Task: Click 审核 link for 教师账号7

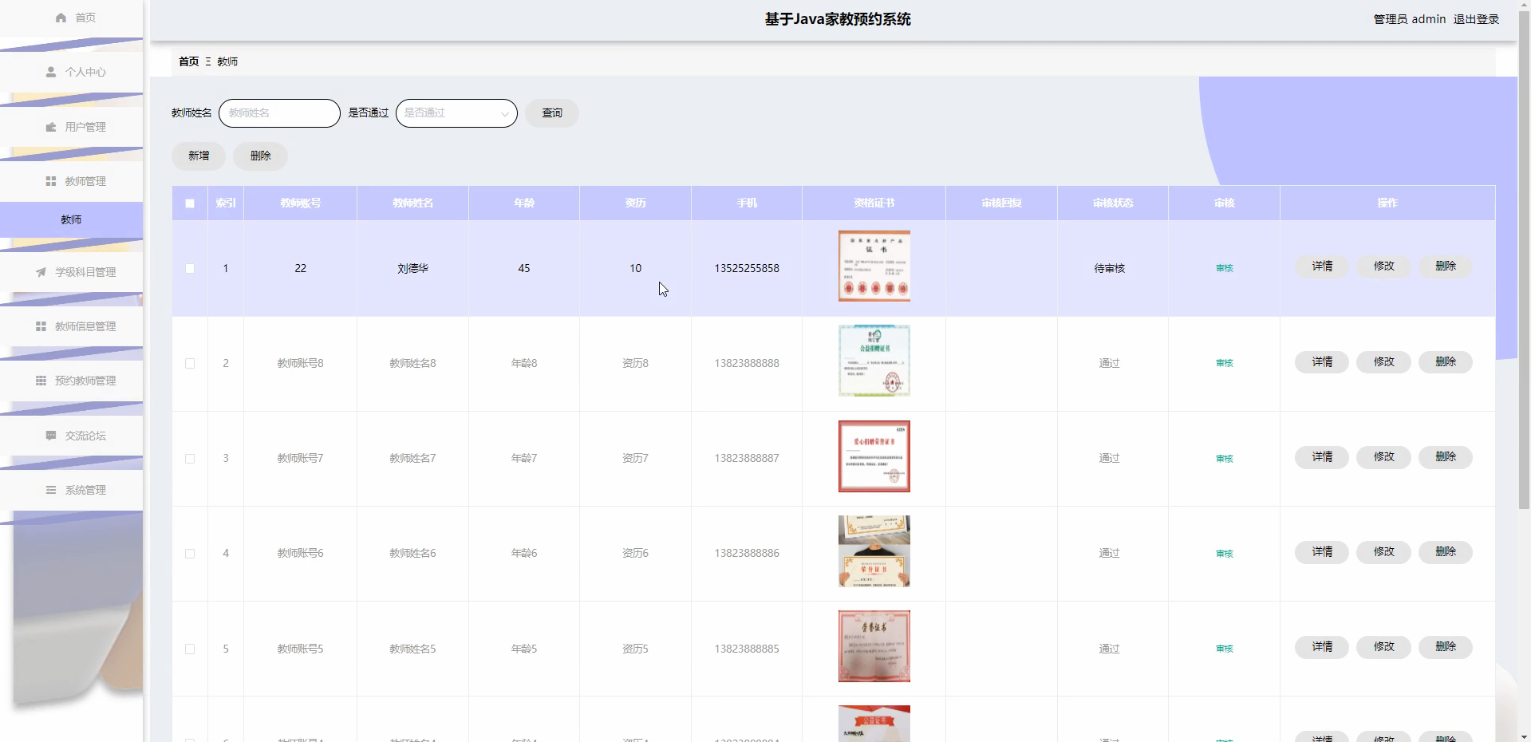Action: [x=1225, y=459]
